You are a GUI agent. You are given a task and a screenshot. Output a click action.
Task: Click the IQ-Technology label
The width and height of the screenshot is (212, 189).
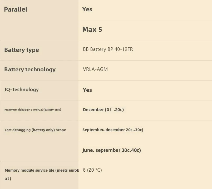22,89
